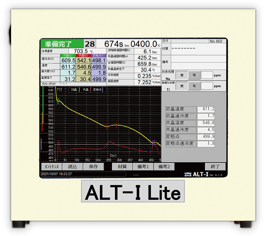Click the ALT-I logo in footer
Viewport: 264px width, 236px height.
click(x=196, y=174)
